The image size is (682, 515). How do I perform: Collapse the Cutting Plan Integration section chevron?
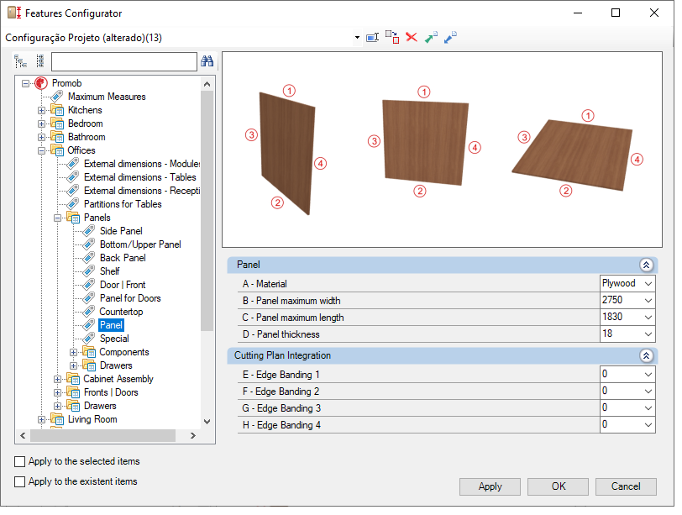[x=647, y=355]
